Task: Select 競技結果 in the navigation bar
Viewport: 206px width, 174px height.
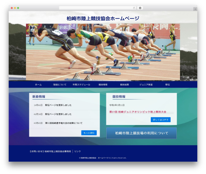Action: pyautogui.click(x=124, y=85)
